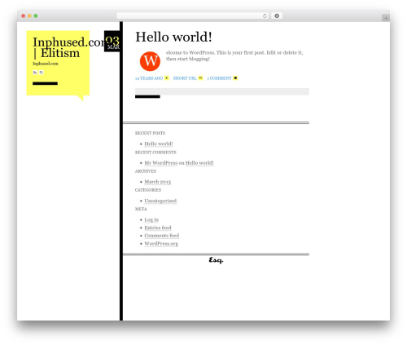
Task: Open the Inphused.com | Elitism site title
Action: 70,47
